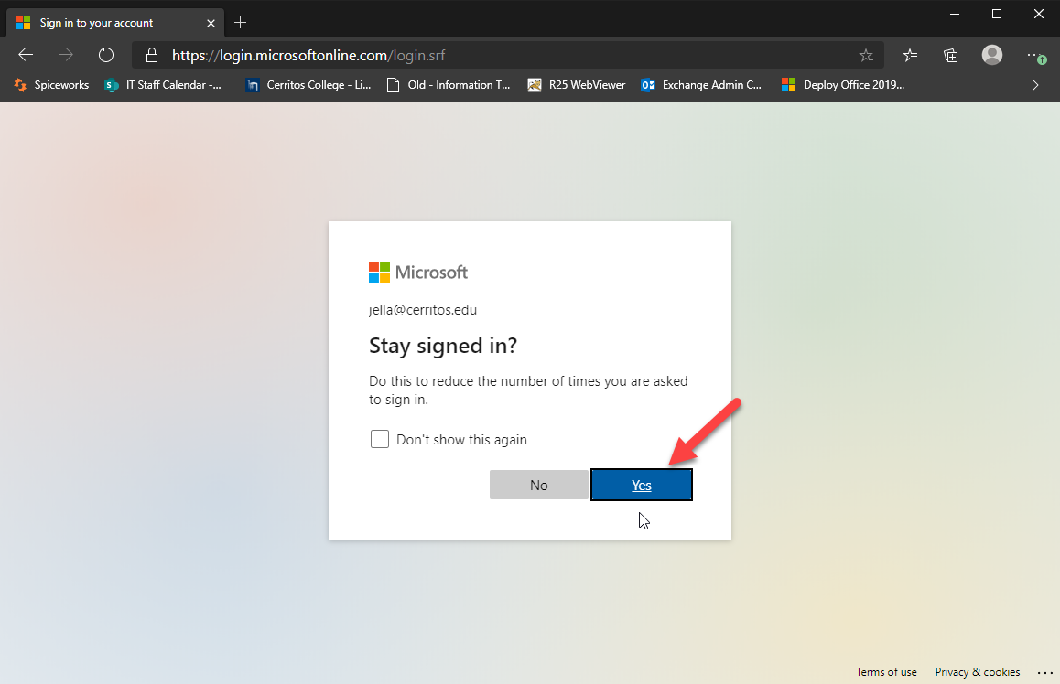Open the Deploy Office 2019 bookmark
Screen dimensions: 1060x684
843,85
